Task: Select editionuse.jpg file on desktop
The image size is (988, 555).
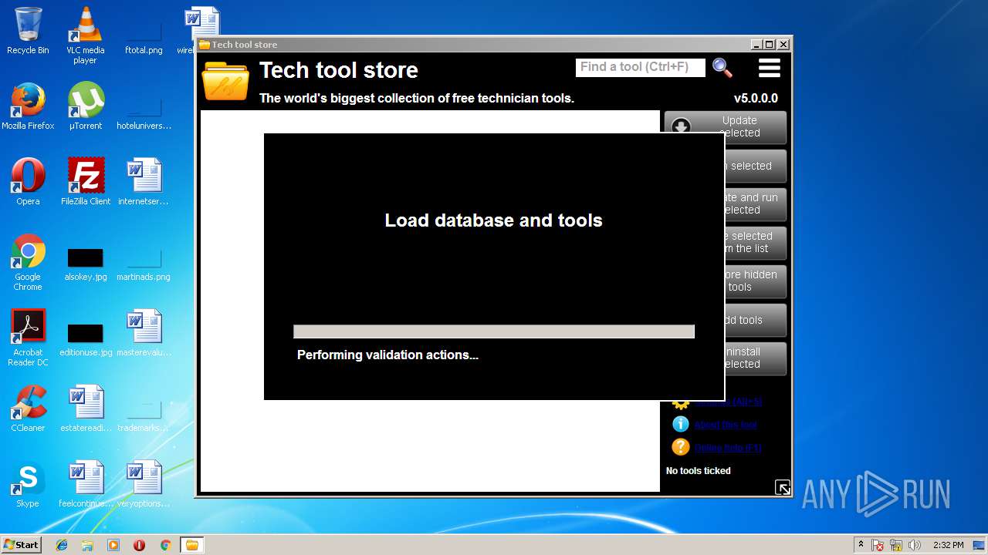Action: tap(85, 340)
